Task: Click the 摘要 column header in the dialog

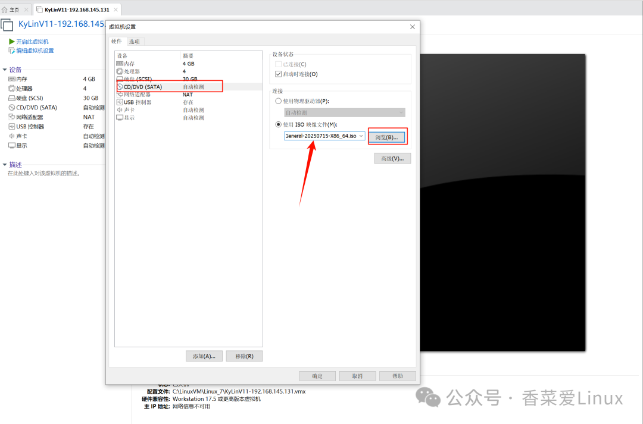Action: pyautogui.click(x=221, y=55)
